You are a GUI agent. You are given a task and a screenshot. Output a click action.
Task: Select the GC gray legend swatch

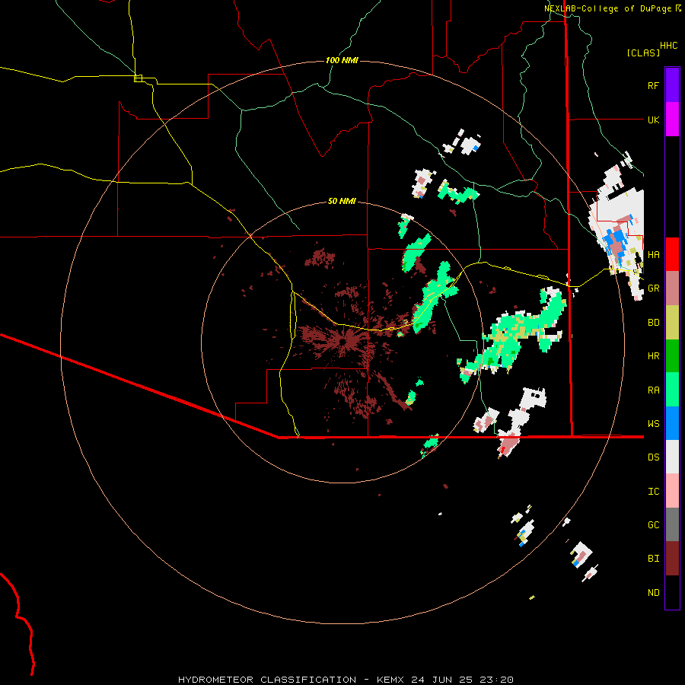[672, 524]
